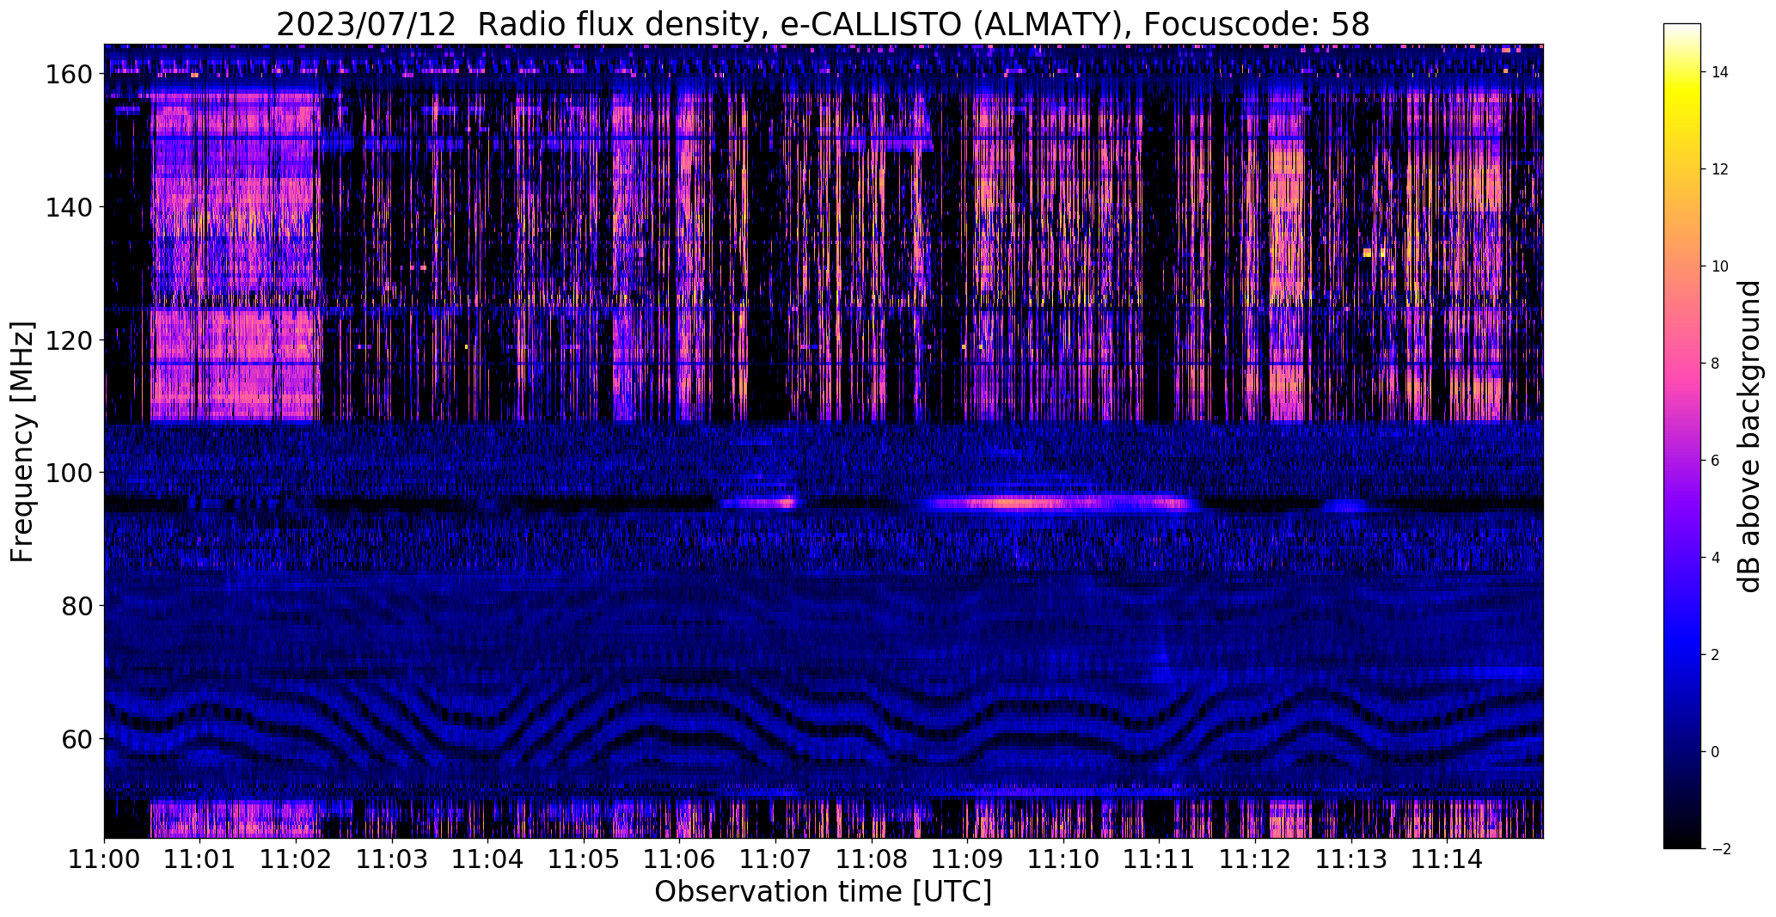Click the 11:11 time tick label
Viewport: 1776px width, 917px height.
point(1159,859)
